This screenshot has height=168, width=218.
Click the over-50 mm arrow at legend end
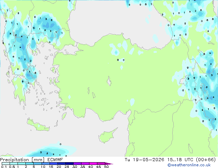(x=109, y=164)
